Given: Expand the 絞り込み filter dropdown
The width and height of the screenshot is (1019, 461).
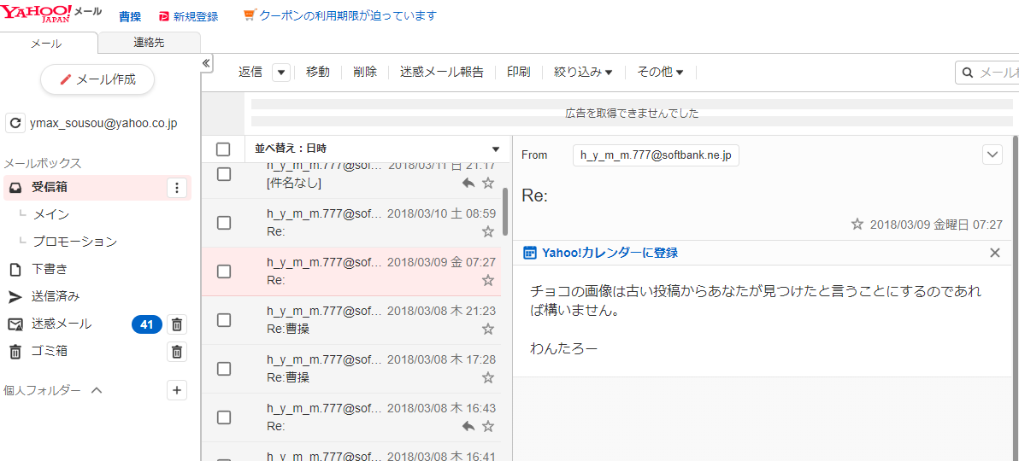Looking at the screenshot, I should click(x=583, y=73).
